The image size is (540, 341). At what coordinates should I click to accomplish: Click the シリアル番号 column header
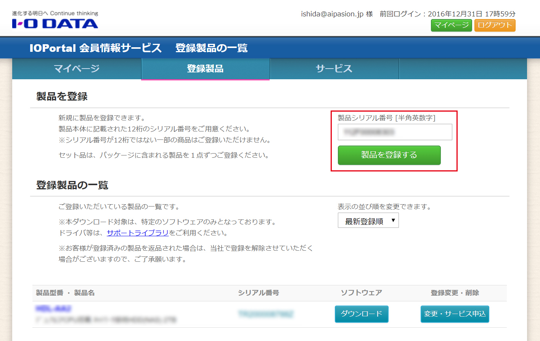pyautogui.click(x=259, y=293)
